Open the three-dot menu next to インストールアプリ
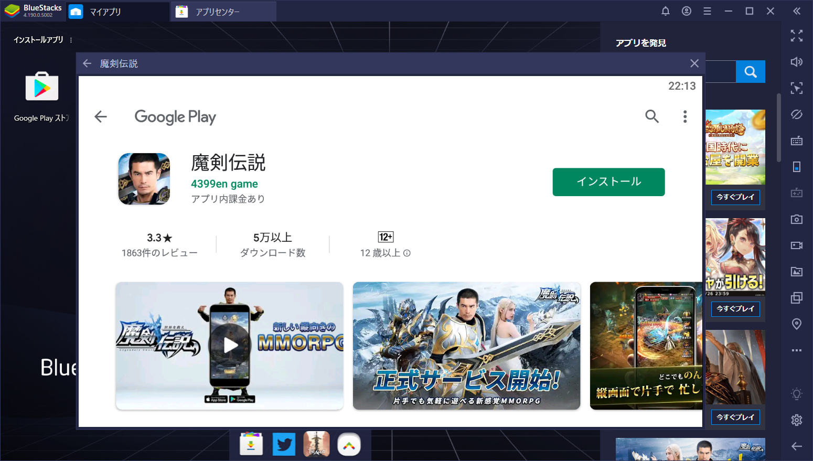Viewport: 813px width, 461px height. click(71, 40)
